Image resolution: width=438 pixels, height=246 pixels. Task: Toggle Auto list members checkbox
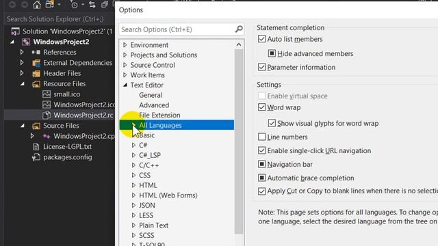click(x=261, y=39)
